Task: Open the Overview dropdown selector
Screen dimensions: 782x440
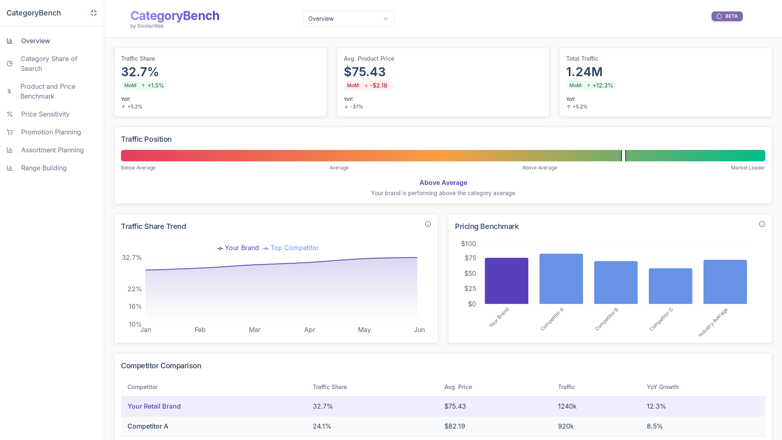Action: [349, 19]
